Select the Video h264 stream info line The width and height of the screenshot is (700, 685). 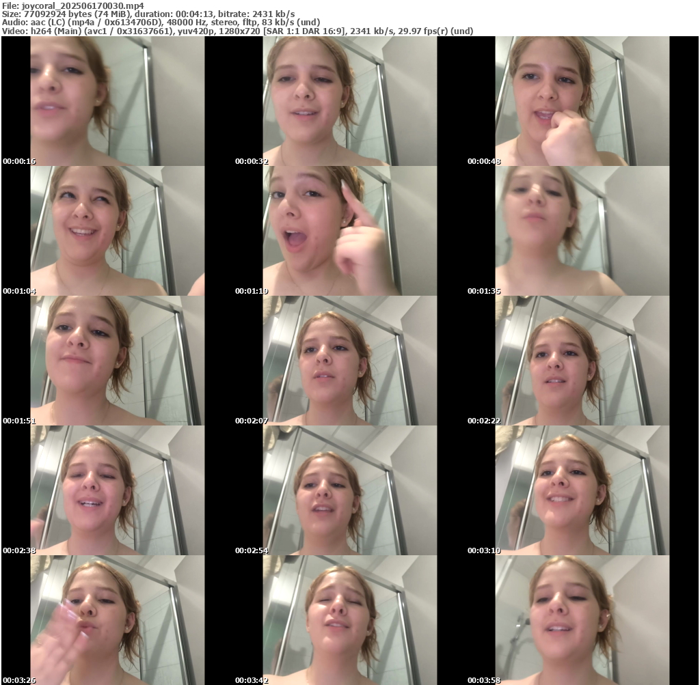[237, 31]
